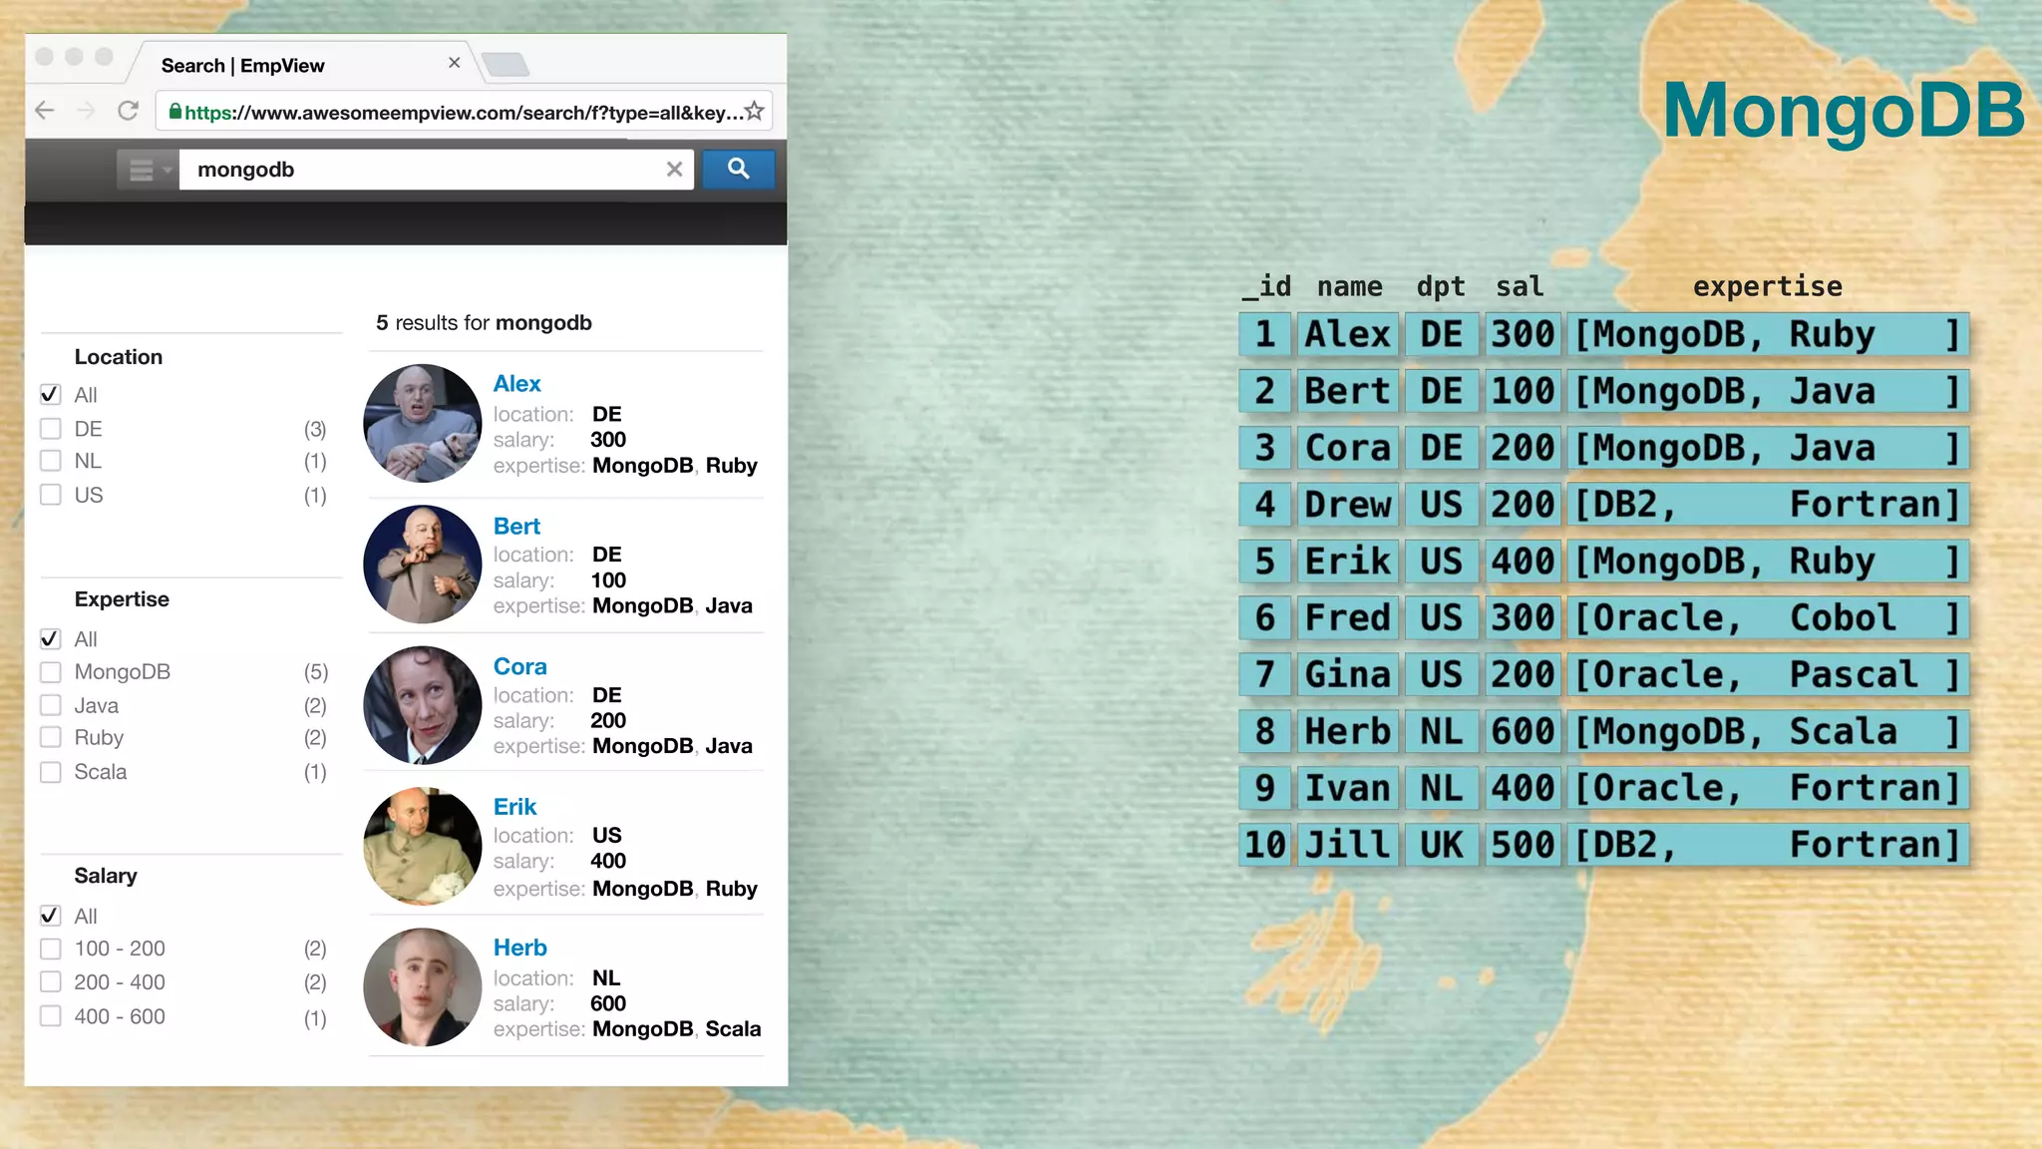Click the browser forward arrow
Viewport: 2042px width, 1149px height.
pos(87,111)
